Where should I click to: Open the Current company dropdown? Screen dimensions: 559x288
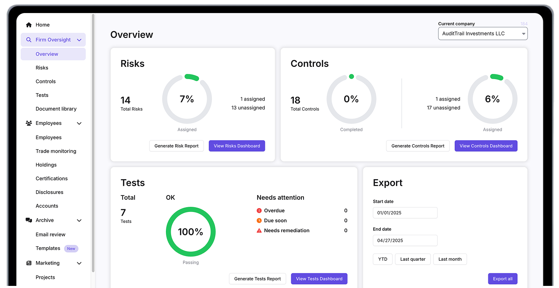click(483, 34)
